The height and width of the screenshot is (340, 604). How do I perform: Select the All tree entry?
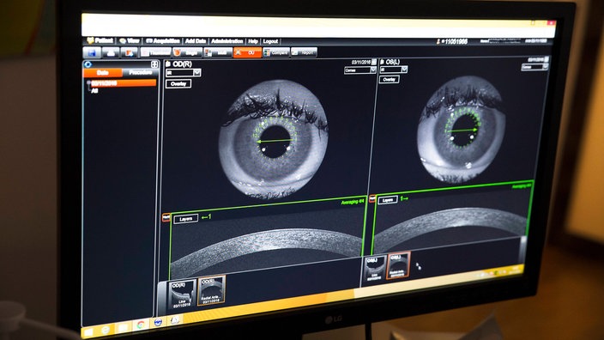[94, 91]
